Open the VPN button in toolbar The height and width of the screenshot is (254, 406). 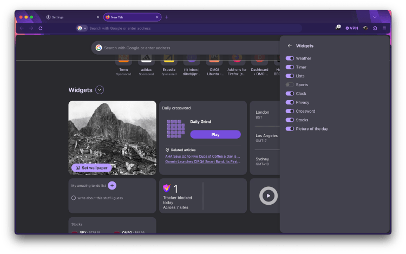(352, 28)
